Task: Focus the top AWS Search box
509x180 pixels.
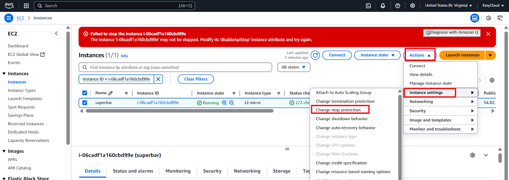Action: click(115, 6)
